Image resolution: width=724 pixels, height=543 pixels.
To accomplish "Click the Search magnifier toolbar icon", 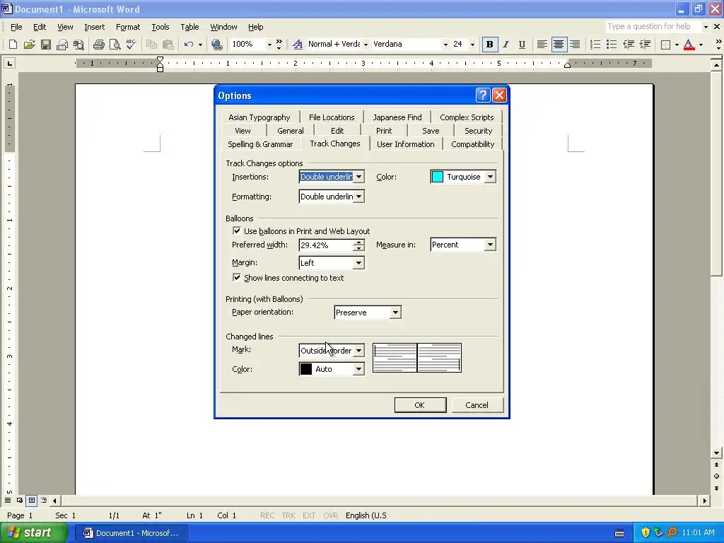I will click(x=78, y=45).
